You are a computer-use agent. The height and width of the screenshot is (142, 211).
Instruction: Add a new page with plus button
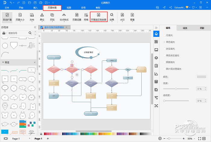click(x=48, y=138)
